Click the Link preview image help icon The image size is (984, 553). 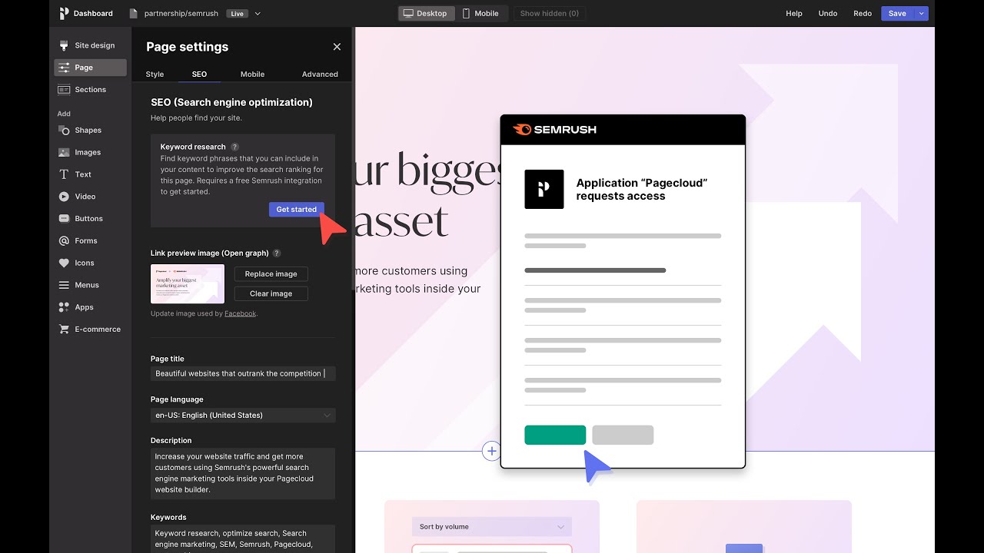(277, 253)
